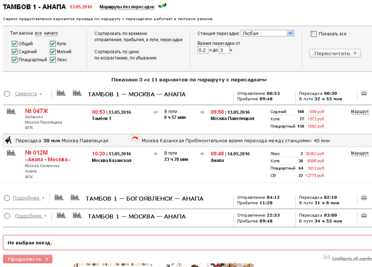Click the green leaf icon beside Маршруты без пересадок
This screenshot has width=372, height=267.
tap(162, 6)
